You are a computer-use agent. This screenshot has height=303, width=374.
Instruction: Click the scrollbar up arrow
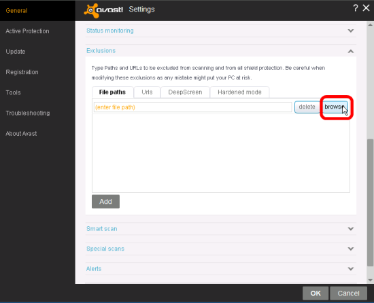click(x=370, y=24)
